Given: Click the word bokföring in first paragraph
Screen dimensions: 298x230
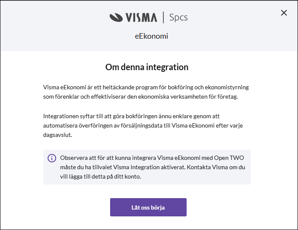Looking at the screenshot, I should pyautogui.click(x=180, y=87).
